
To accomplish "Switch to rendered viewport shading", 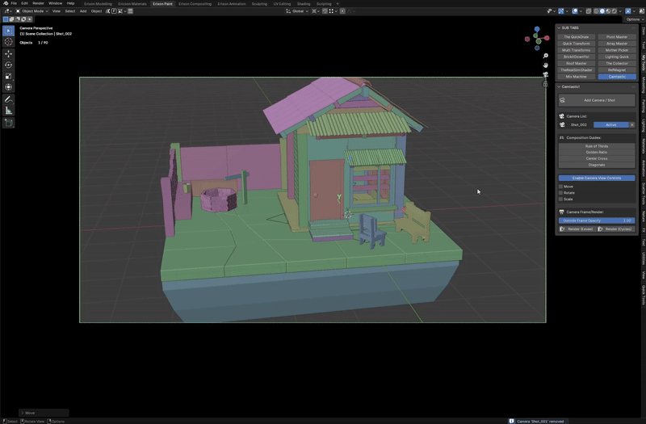I will (x=615, y=11).
